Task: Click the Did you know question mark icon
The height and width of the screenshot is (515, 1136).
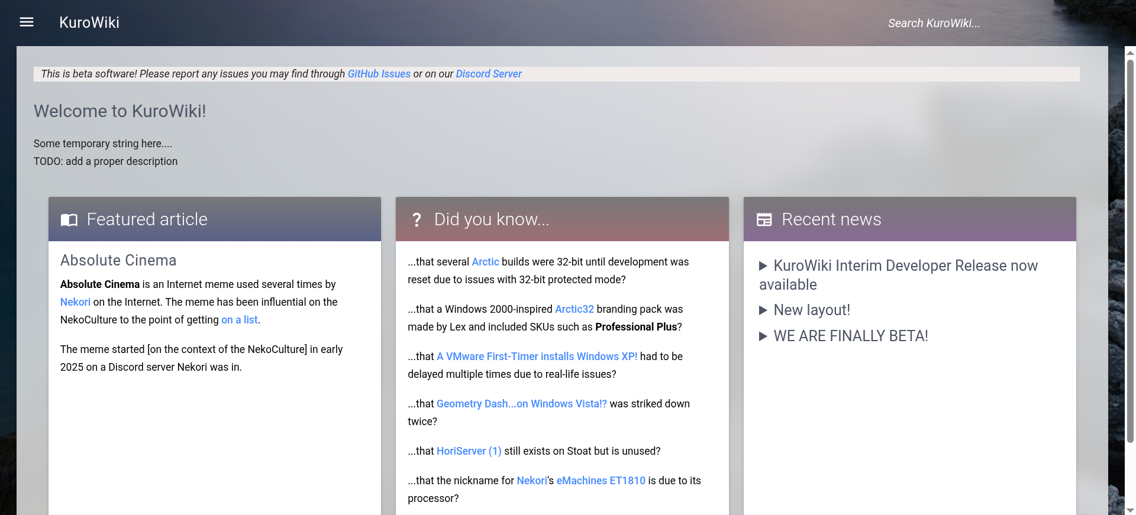Action: point(417,220)
